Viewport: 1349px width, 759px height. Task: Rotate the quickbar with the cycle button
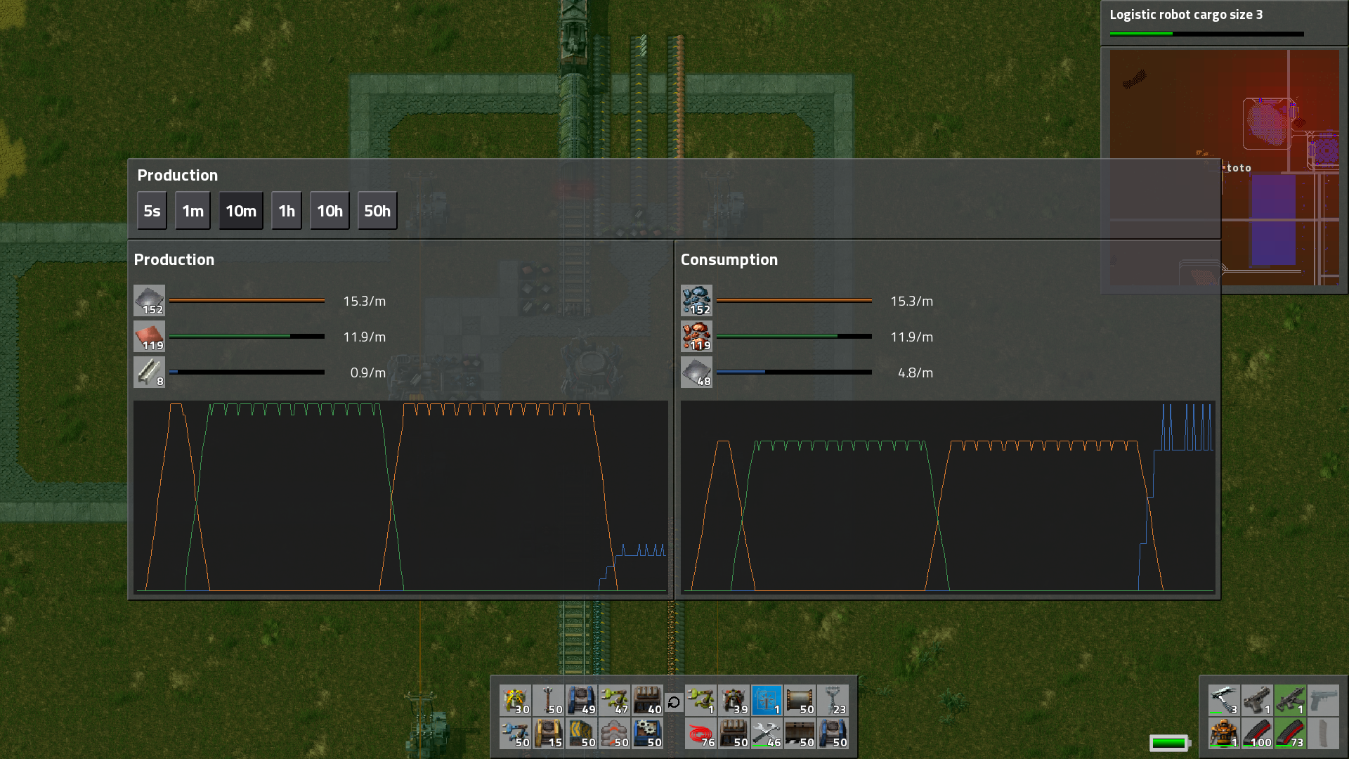[x=674, y=701]
